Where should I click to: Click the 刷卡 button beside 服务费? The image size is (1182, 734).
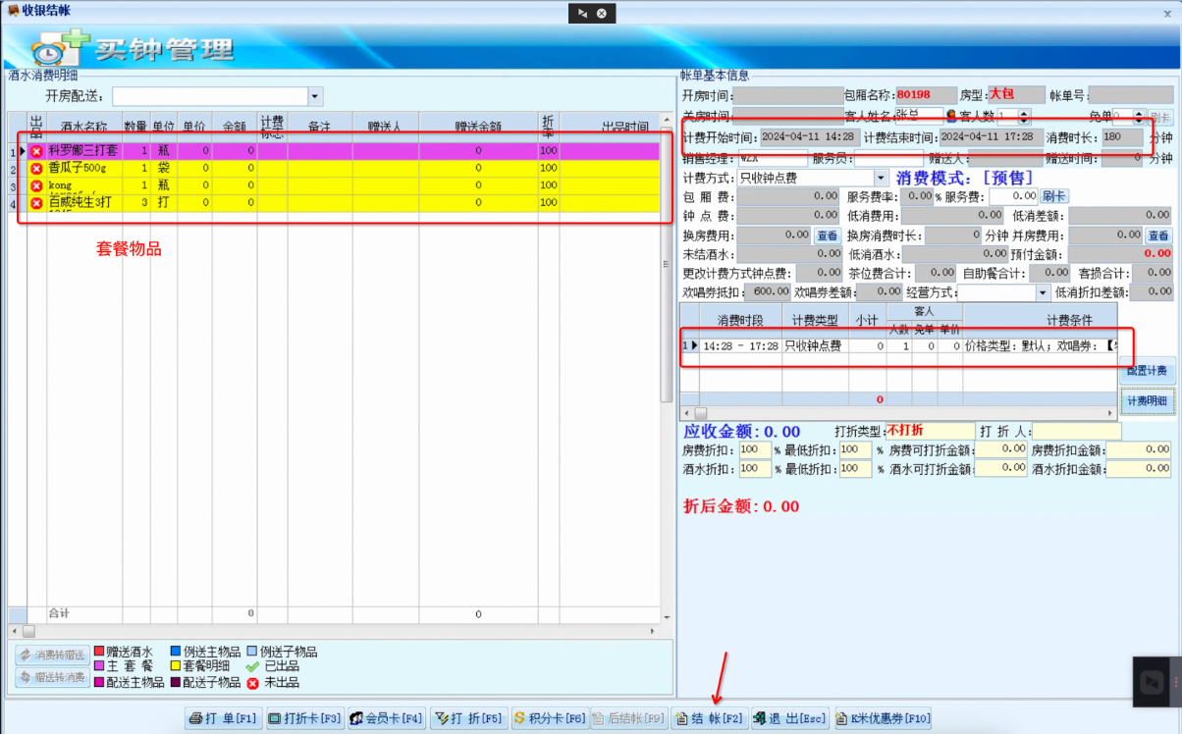[x=1053, y=196]
